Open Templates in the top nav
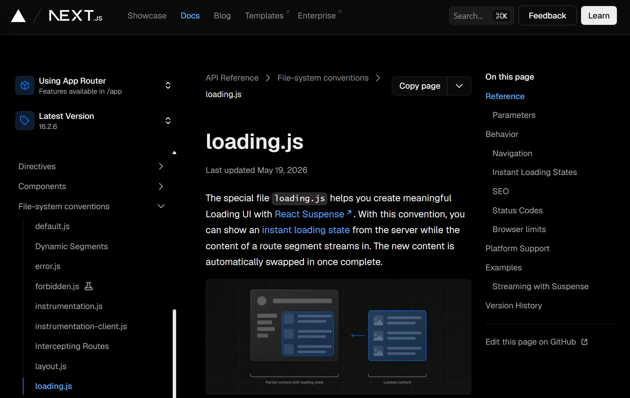 point(267,16)
